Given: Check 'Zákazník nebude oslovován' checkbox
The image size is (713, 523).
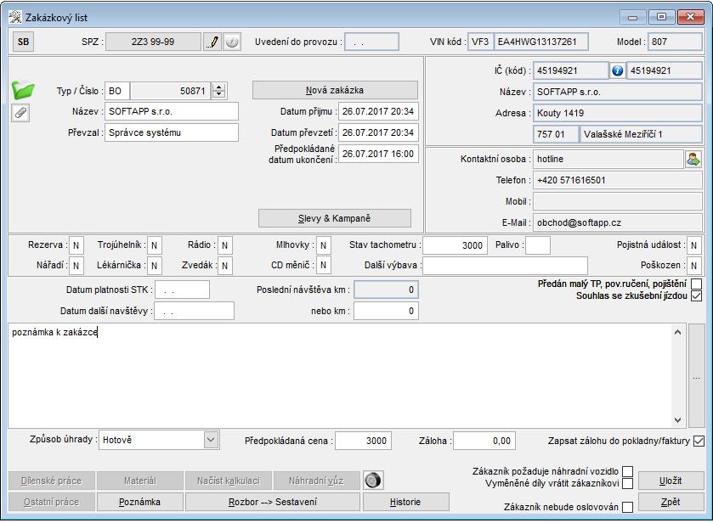Looking at the screenshot, I should (627, 507).
